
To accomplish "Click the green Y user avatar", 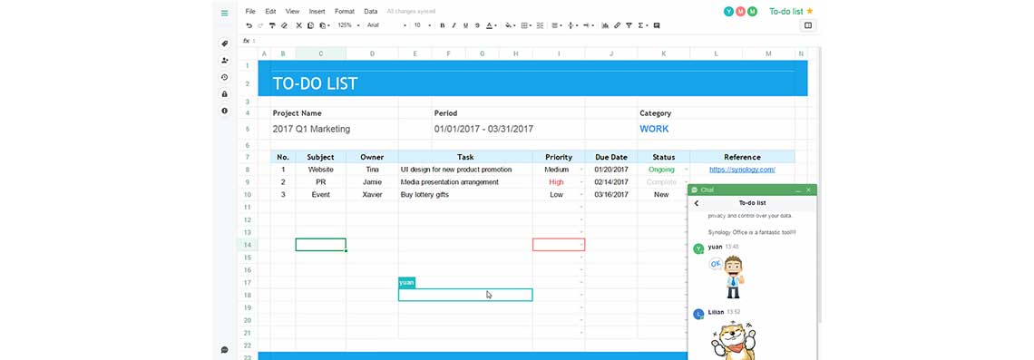I will 728,11.
